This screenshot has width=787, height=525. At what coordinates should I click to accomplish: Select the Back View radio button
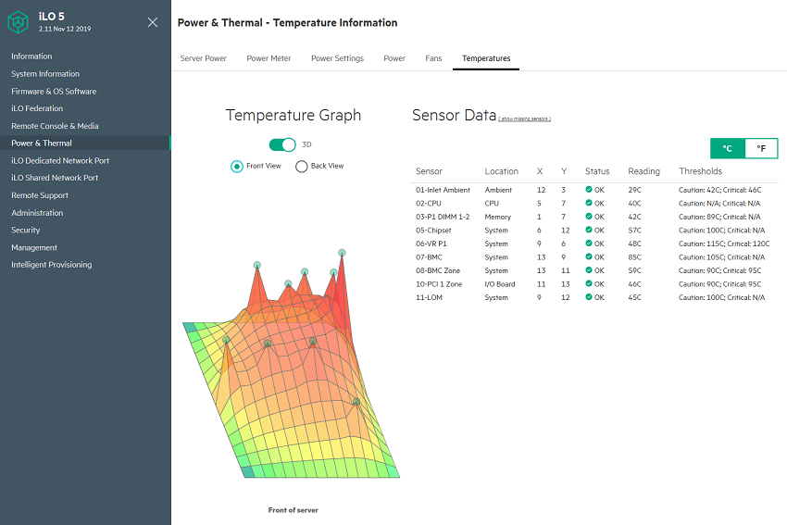tap(302, 167)
